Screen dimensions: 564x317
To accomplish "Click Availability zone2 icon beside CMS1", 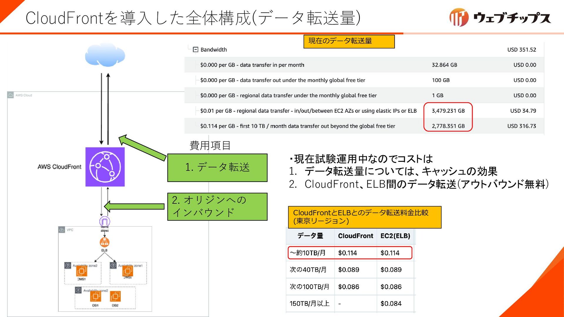I will pos(68,265).
